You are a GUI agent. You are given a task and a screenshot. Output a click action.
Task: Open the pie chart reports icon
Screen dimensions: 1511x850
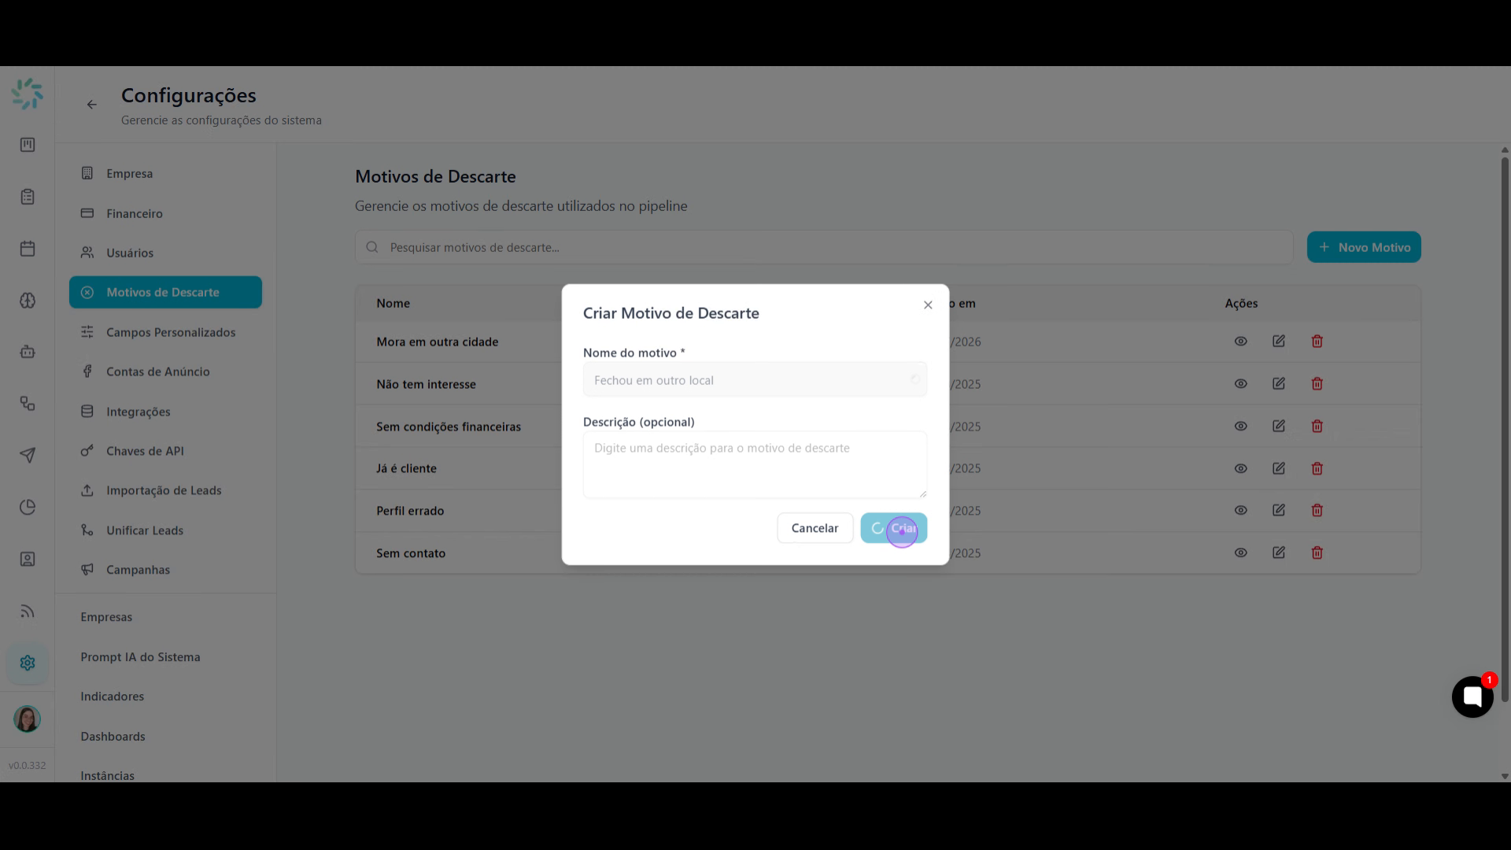point(28,508)
